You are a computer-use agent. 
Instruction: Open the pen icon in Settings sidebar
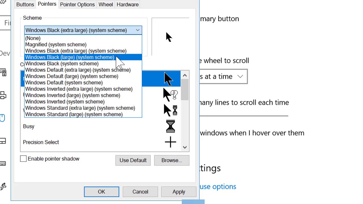click(3, 186)
